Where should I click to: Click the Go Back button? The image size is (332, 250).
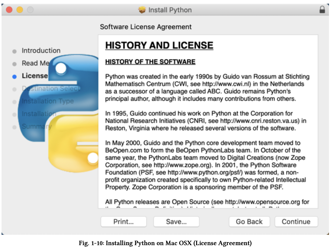point(249,221)
